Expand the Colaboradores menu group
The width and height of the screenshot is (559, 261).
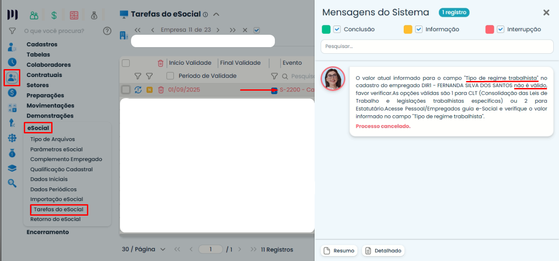click(x=49, y=65)
